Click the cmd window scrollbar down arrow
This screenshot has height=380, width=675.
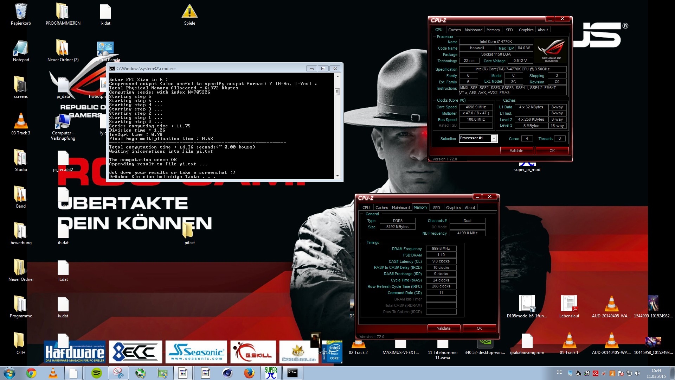337,176
